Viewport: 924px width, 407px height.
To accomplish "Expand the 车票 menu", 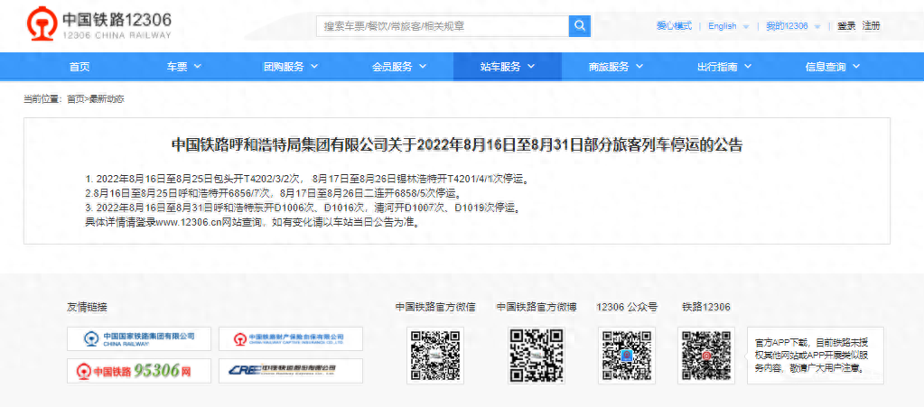I will coord(182,67).
